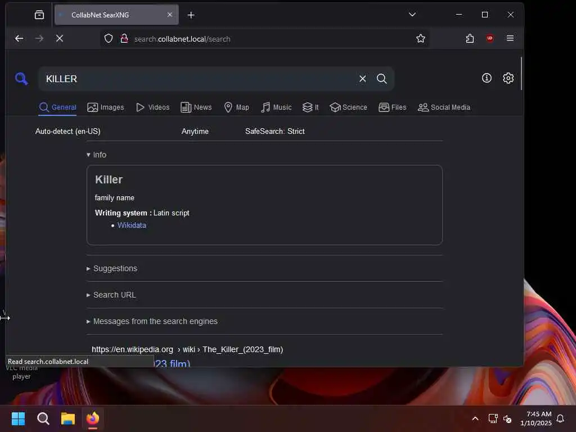Open the notifications bell

[x=560, y=418]
